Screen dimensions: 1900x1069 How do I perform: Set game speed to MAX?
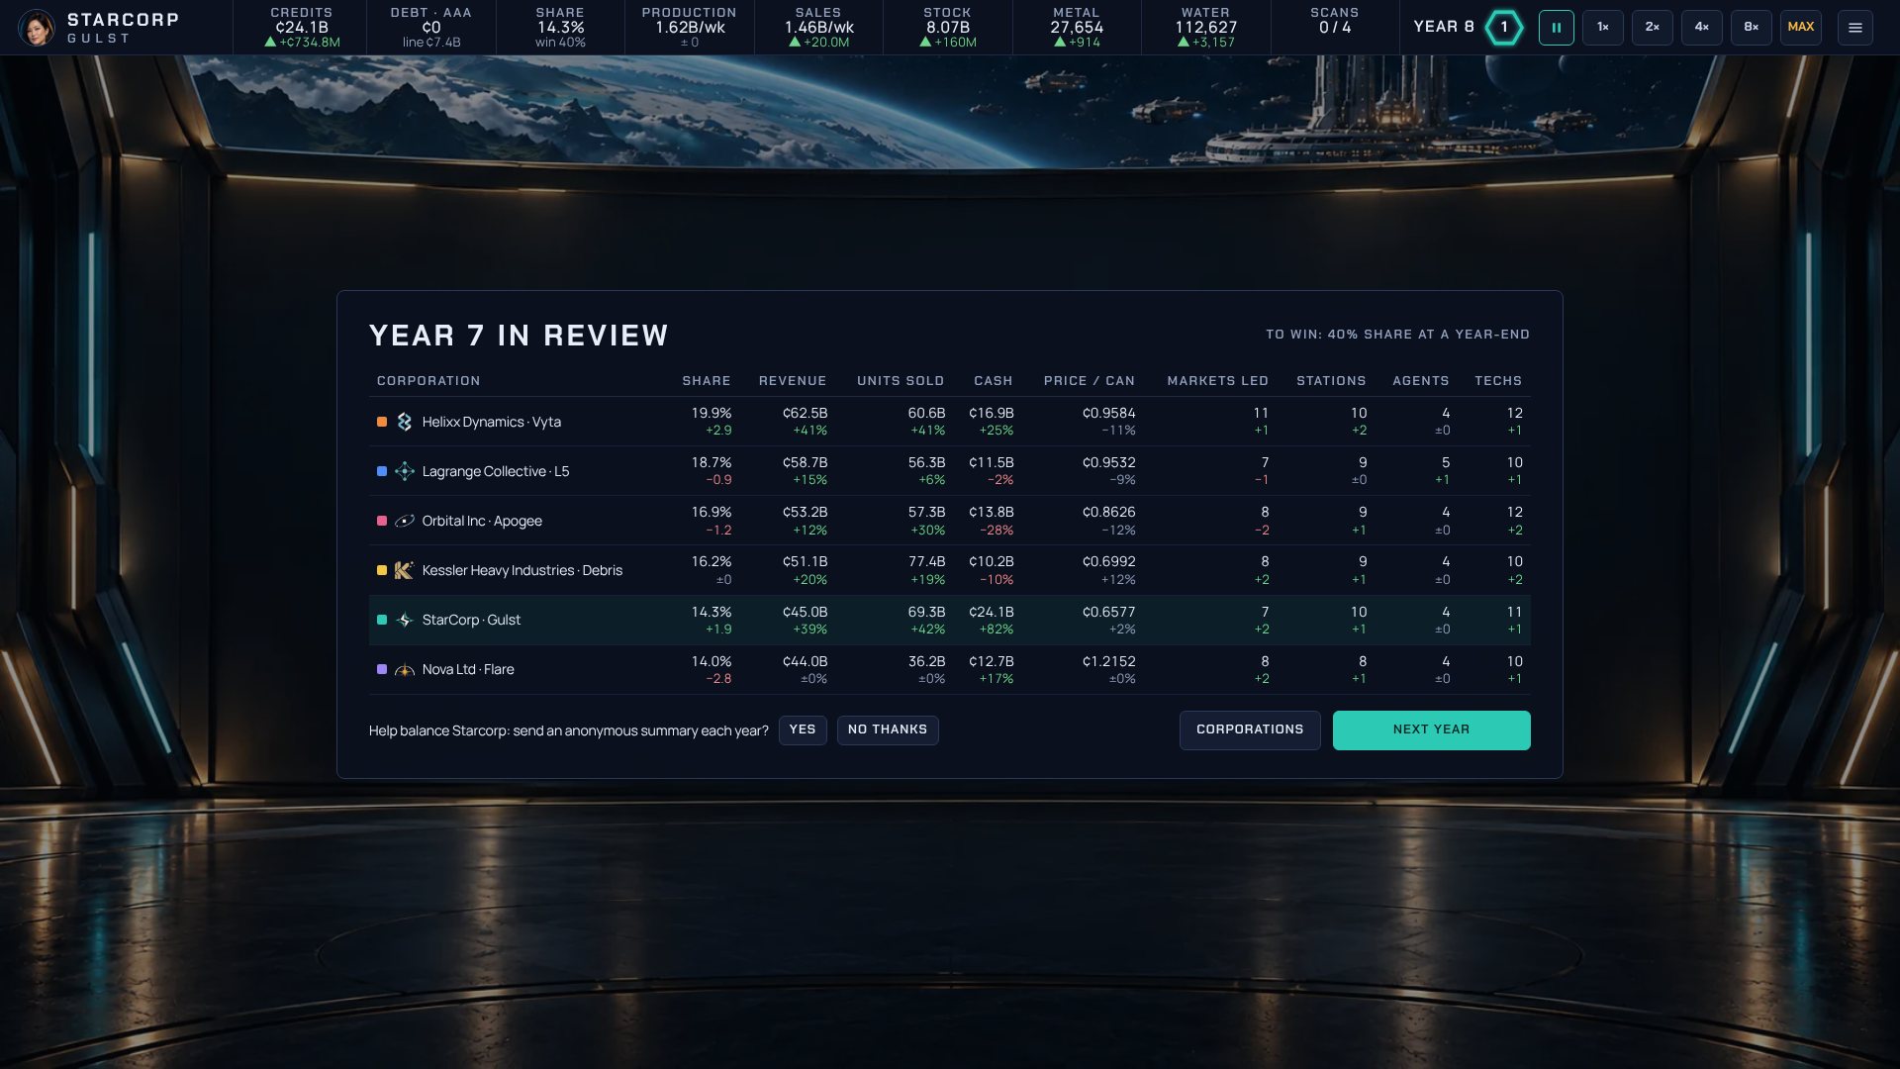[x=1801, y=28]
